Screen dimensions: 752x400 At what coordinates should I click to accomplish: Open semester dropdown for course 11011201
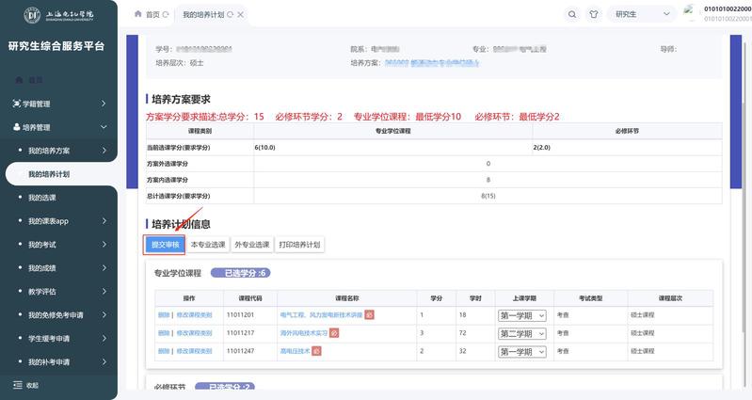pyautogui.click(x=521, y=314)
